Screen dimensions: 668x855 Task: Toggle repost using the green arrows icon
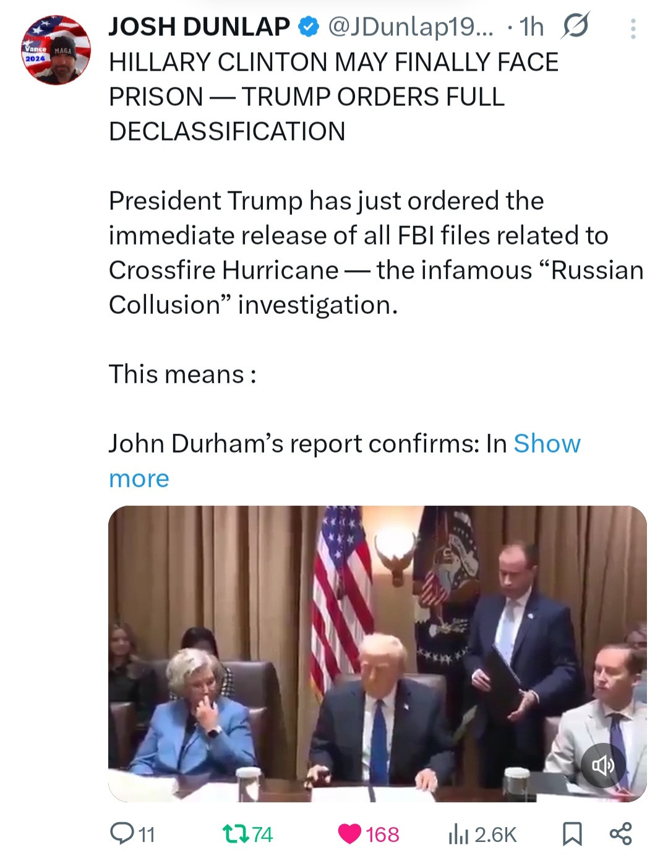[236, 833]
